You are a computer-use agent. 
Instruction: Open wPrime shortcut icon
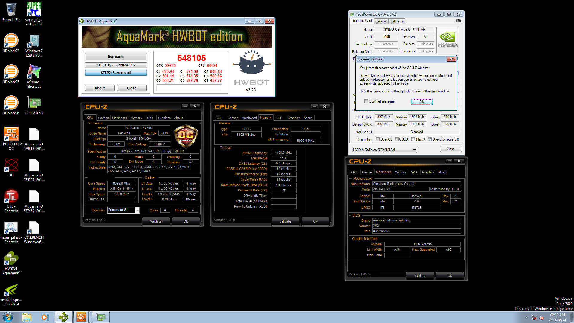34,76
